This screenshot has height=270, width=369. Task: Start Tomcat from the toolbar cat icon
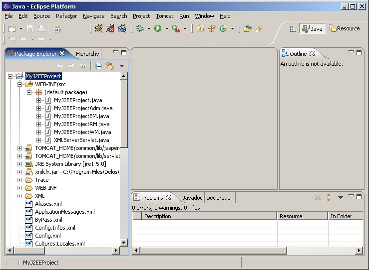[99, 29]
